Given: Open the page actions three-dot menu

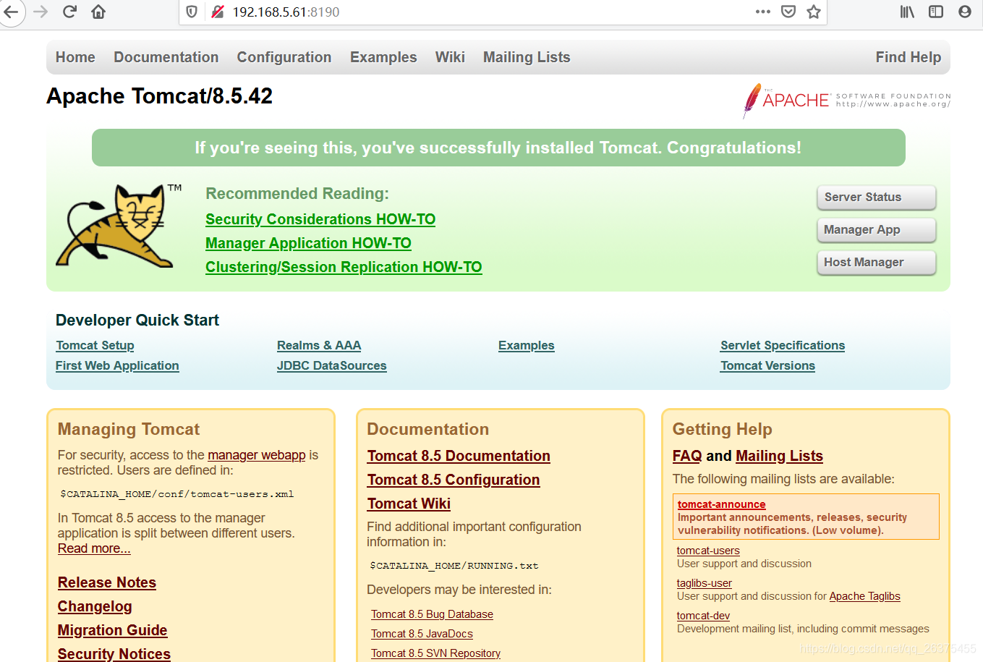Looking at the screenshot, I should (x=763, y=12).
